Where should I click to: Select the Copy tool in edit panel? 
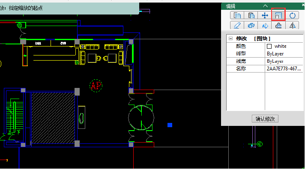click(237, 15)
